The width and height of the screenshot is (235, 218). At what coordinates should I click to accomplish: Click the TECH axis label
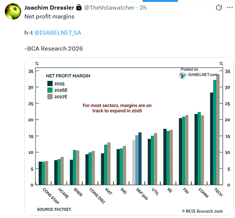point(218,192)
